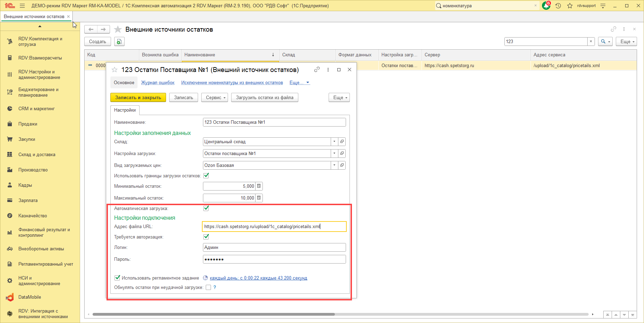Click the notifications bell icon

tap(546, 6)
